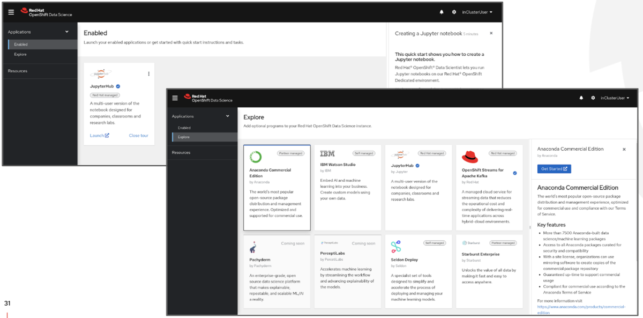Click JupyterHub logo in Enabled window card

click(100, 75)
